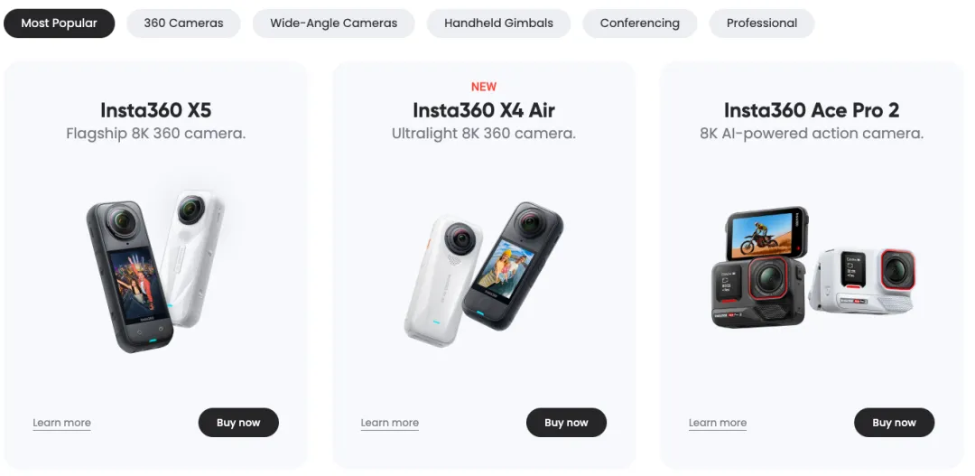Screen dimensions: 975x476
Task: Click the "Flagship 8K 360 camera." subtitle
Action: 155,134
